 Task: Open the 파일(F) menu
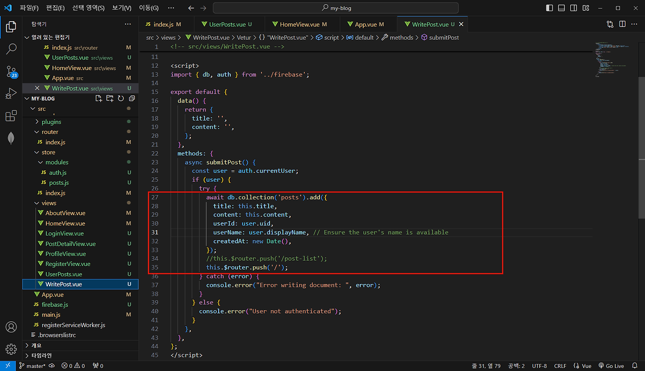(x=29, y=8)
